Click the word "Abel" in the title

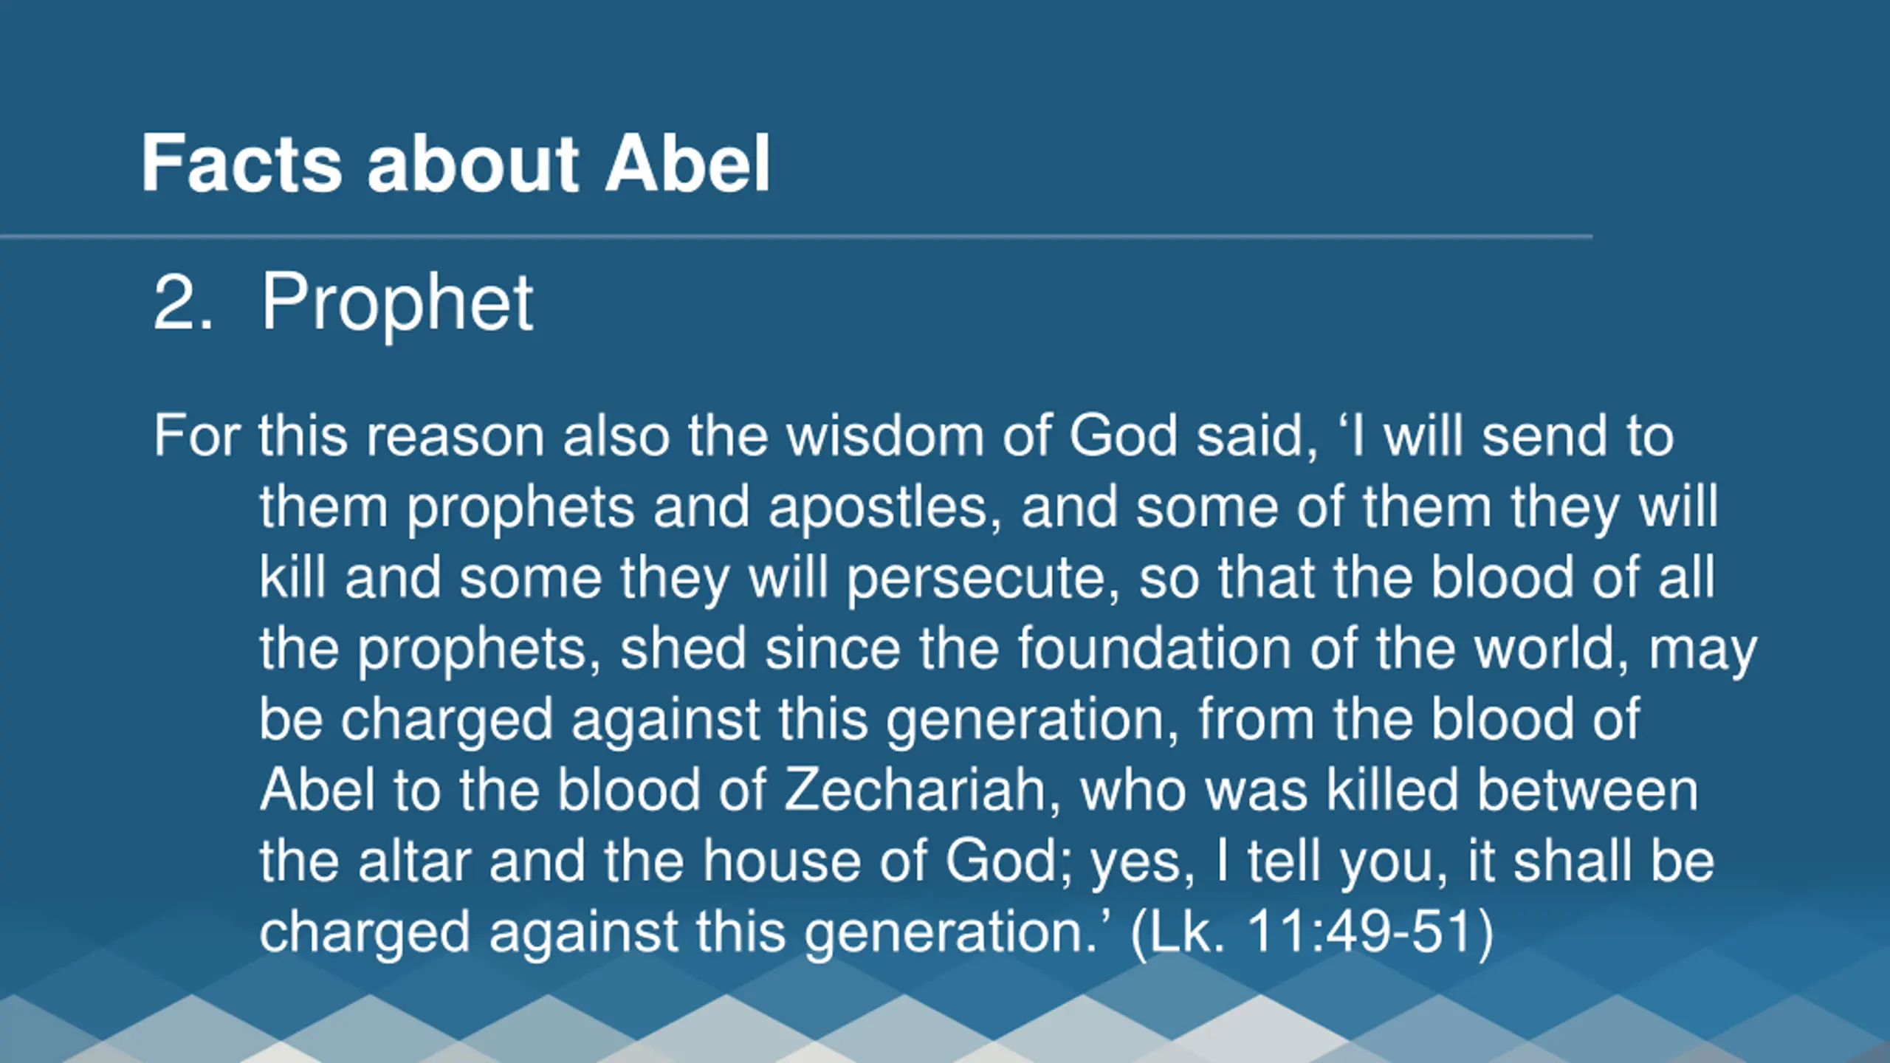tap(687, 164)
